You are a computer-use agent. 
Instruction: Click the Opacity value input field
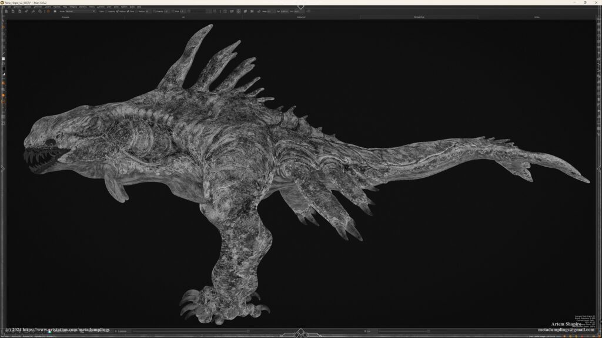(x=168, y=11)
